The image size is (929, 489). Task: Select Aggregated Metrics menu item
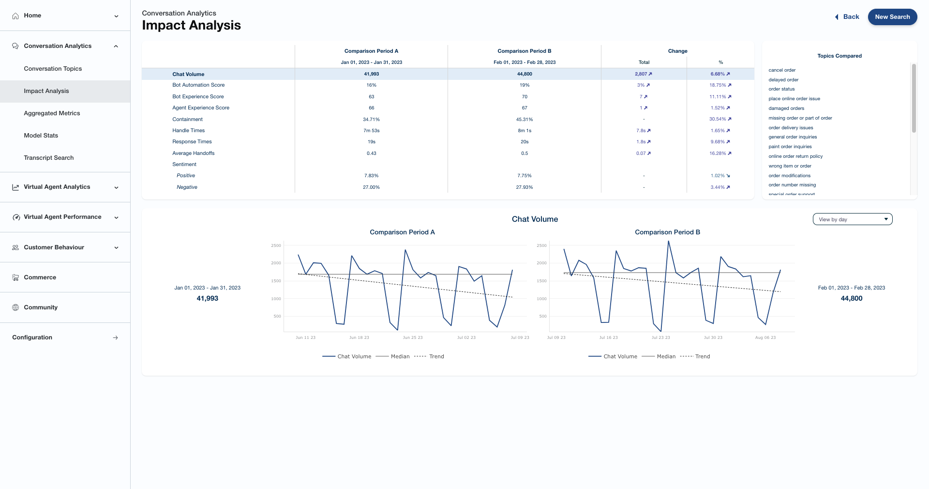pos(52,113)
